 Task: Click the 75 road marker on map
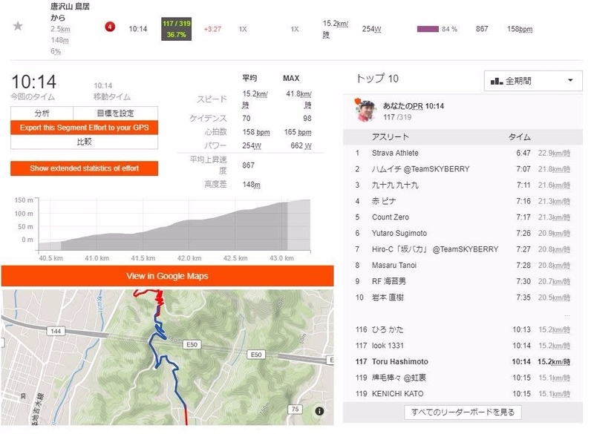(295, 409)
